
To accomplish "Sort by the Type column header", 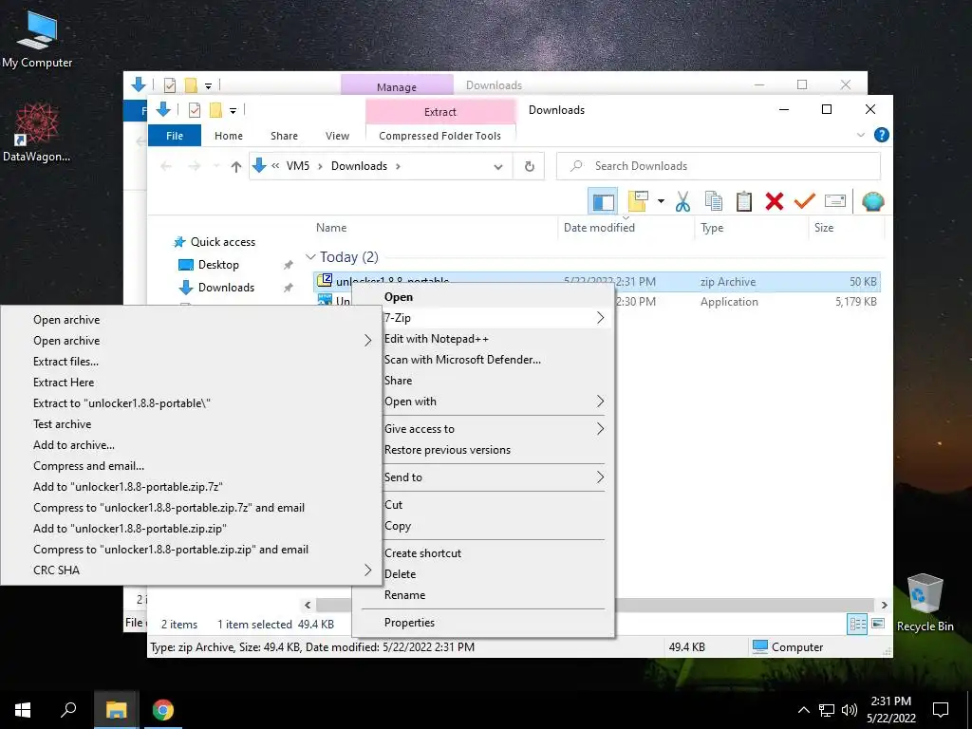I will click(x=712, y=228).
